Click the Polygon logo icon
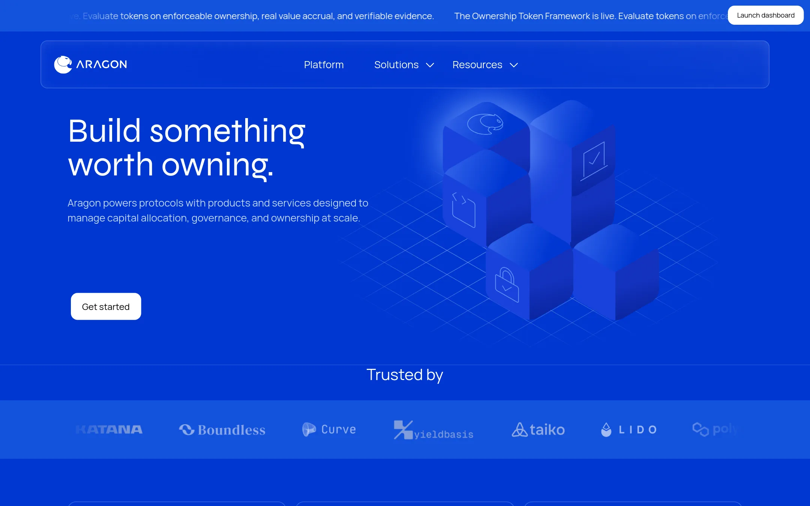 (700, 429)
